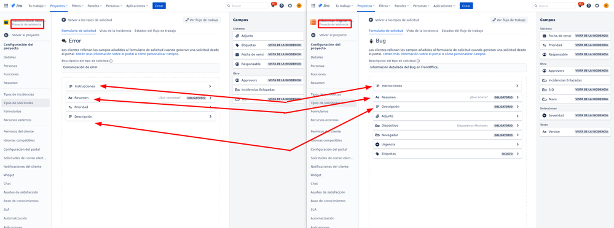Focus the search box in the left window

(x=247, y=6)
